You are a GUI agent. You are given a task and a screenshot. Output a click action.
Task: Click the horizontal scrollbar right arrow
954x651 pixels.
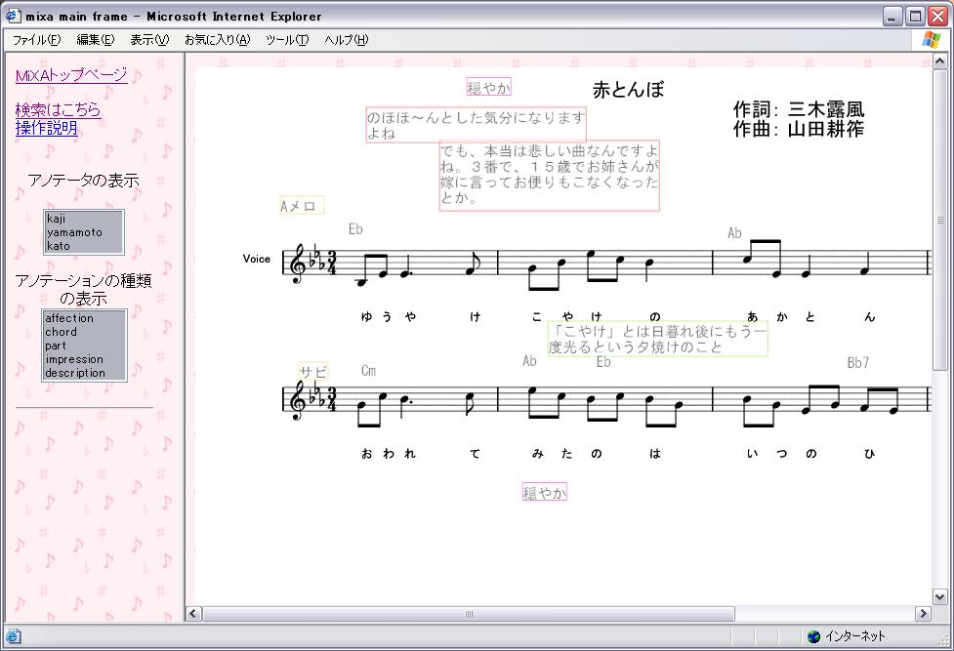[923, 613]
